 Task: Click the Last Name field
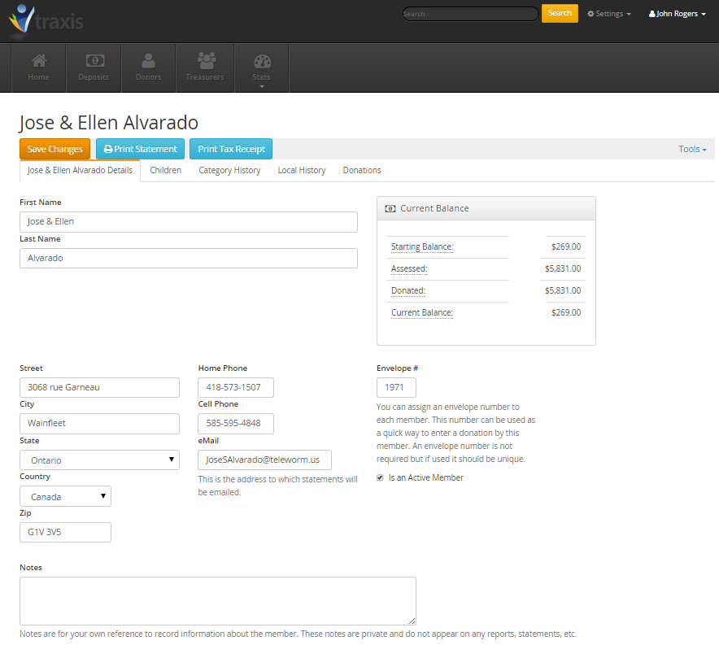pyautogui.click(x=189, y=258)
